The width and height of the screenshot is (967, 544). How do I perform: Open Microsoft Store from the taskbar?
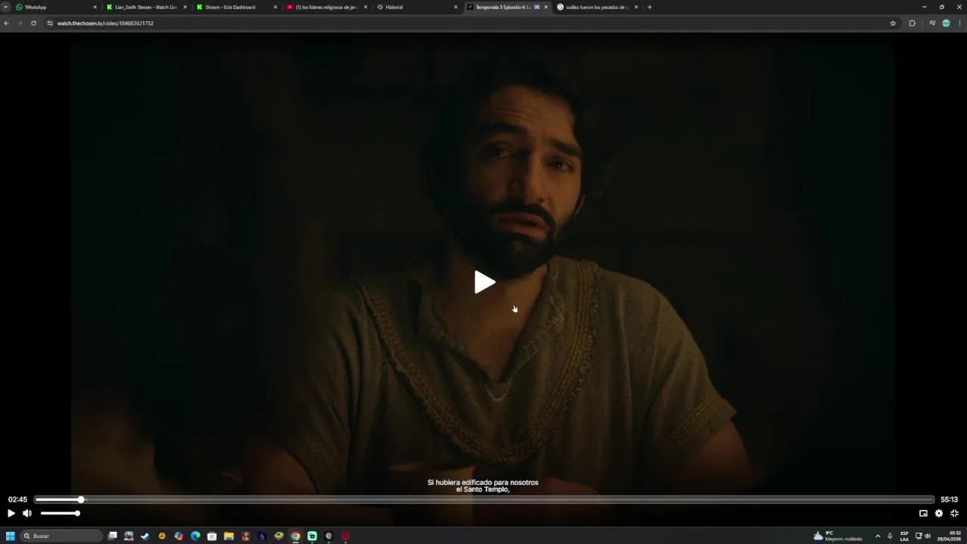click(x=212, y=536)
